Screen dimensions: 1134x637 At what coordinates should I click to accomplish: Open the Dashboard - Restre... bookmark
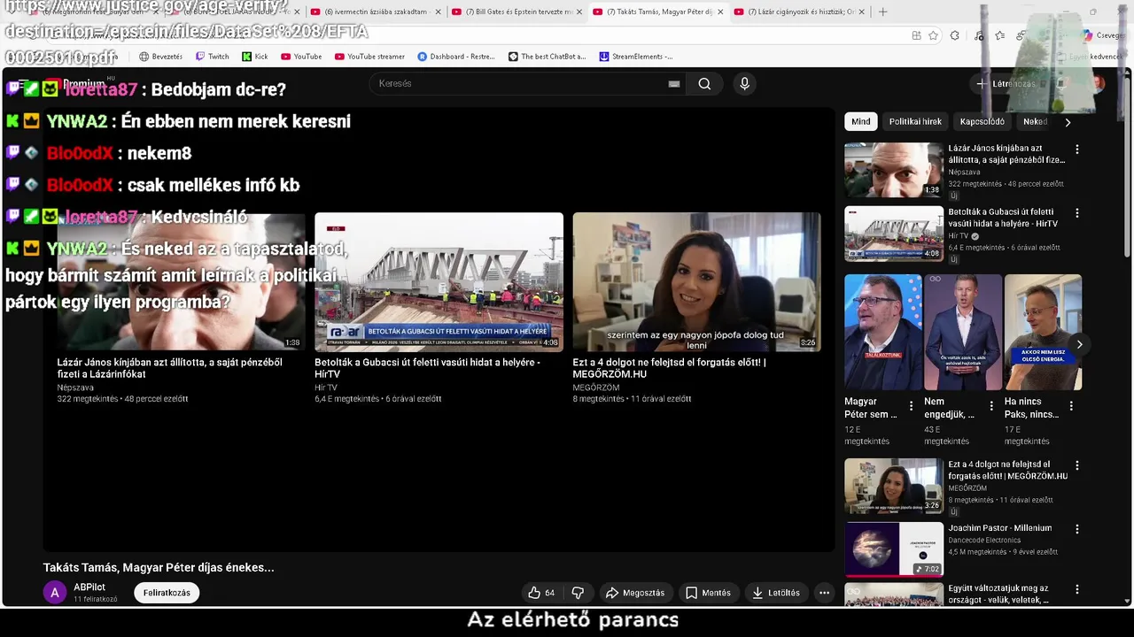(x=456, y=57)
